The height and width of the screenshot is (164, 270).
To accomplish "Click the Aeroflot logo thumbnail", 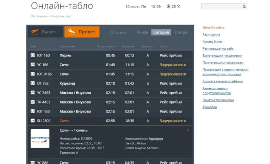I will (x=40, y=138).
